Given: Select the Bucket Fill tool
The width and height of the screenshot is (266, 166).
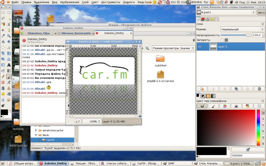Looking at the screenshot, I should pos(3,71).
